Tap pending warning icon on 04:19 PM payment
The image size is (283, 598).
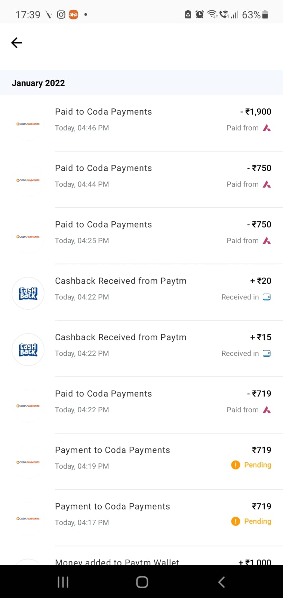click(x=236, y=465)
